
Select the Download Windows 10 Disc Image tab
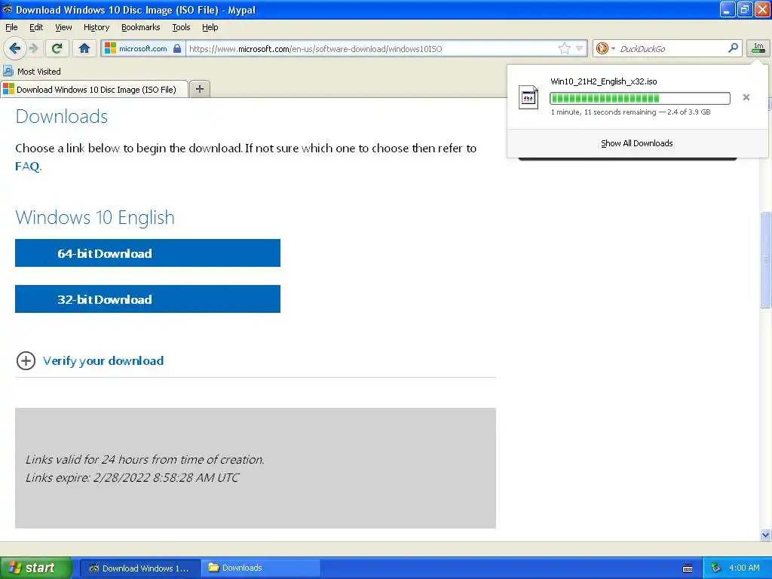tap(94, 89)
